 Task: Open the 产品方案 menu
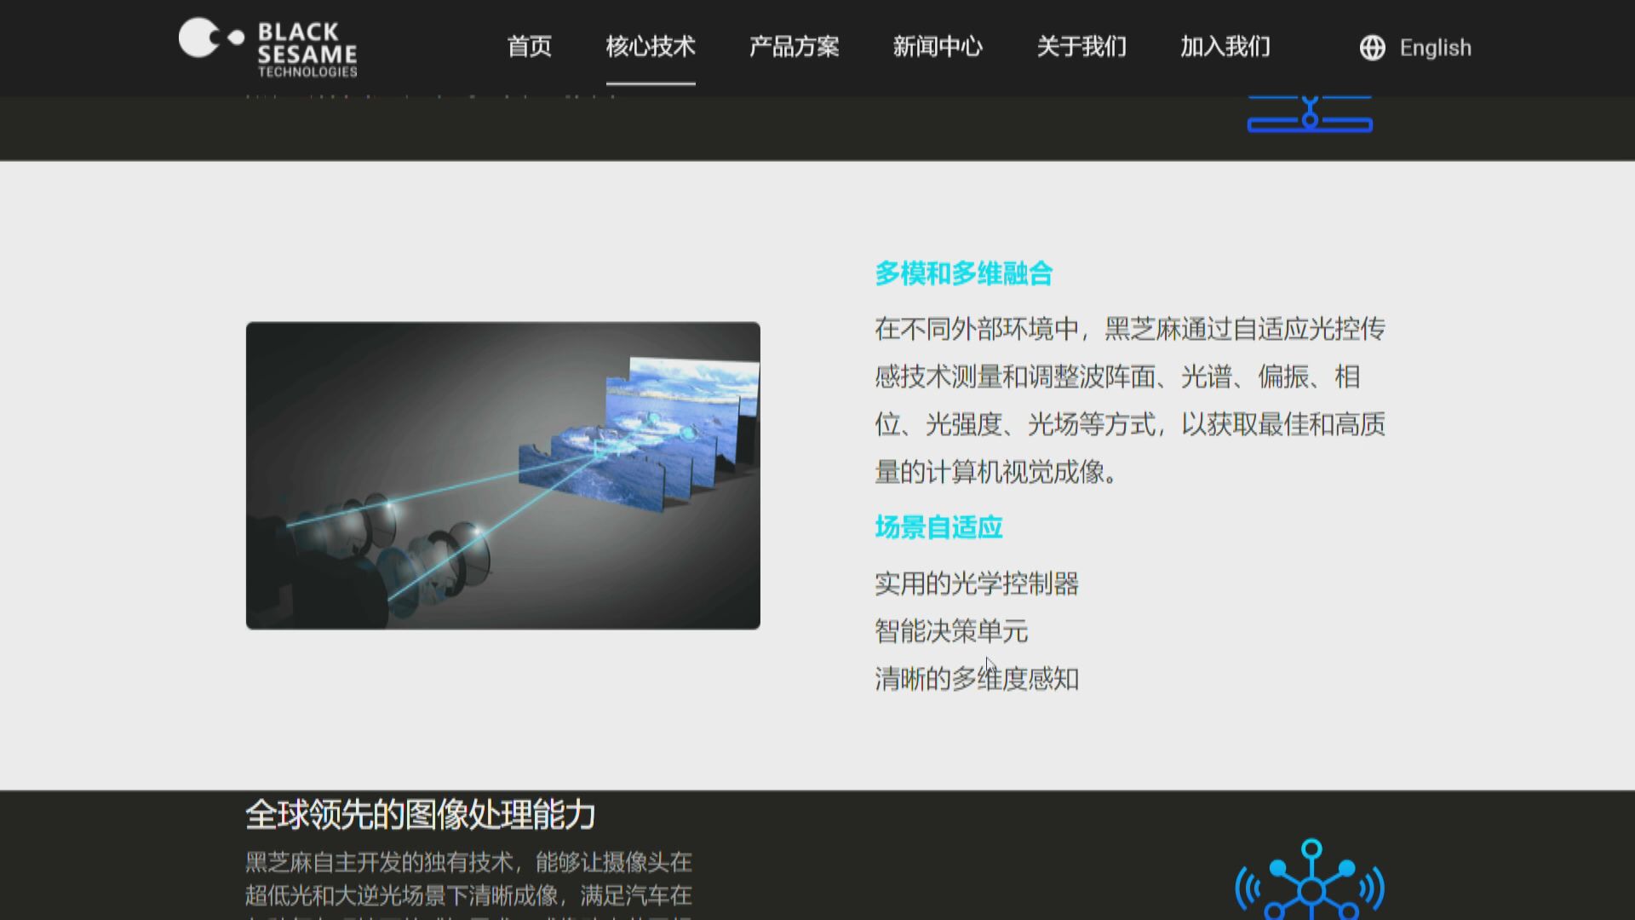click(x=794, y=47)
